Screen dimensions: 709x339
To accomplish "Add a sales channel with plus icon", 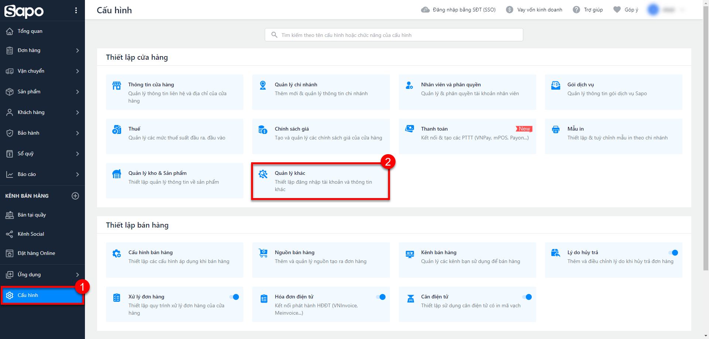I will [75, 196].
